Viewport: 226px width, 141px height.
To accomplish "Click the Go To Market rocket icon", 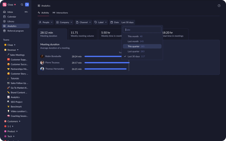I will (x=8, y=88).
